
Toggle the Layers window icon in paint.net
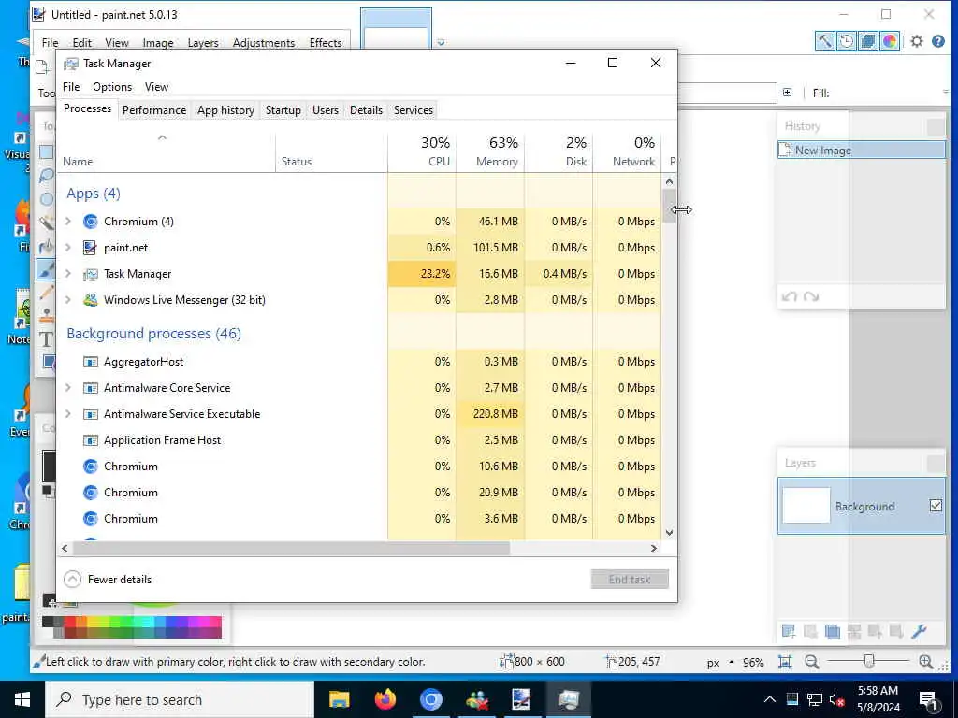tap(868, 41)
